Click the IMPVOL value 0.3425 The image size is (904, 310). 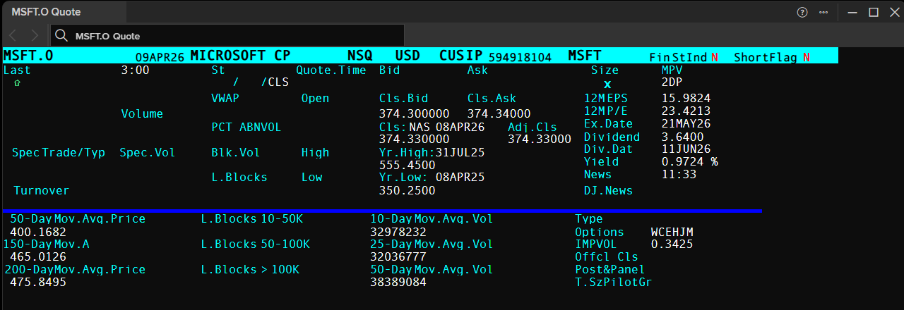click(x=672, y=244)
